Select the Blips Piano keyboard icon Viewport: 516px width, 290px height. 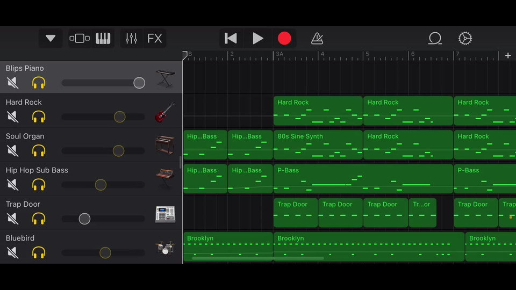(x=165, y=78)
